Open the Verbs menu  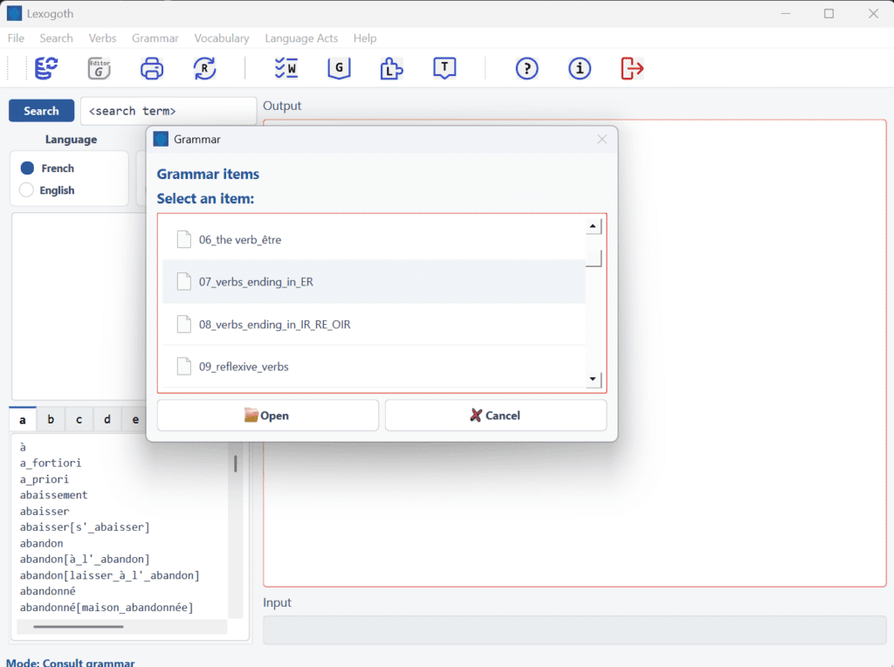(x=102, y=38)
